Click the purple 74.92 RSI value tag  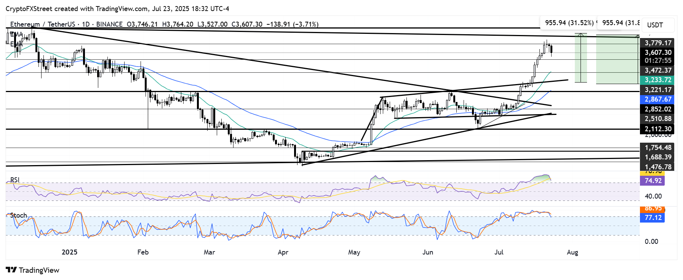point(653,181)
